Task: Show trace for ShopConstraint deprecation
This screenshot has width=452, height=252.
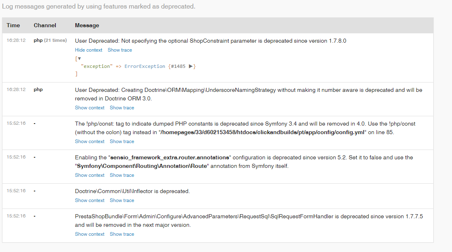Action: pos(120,50)
